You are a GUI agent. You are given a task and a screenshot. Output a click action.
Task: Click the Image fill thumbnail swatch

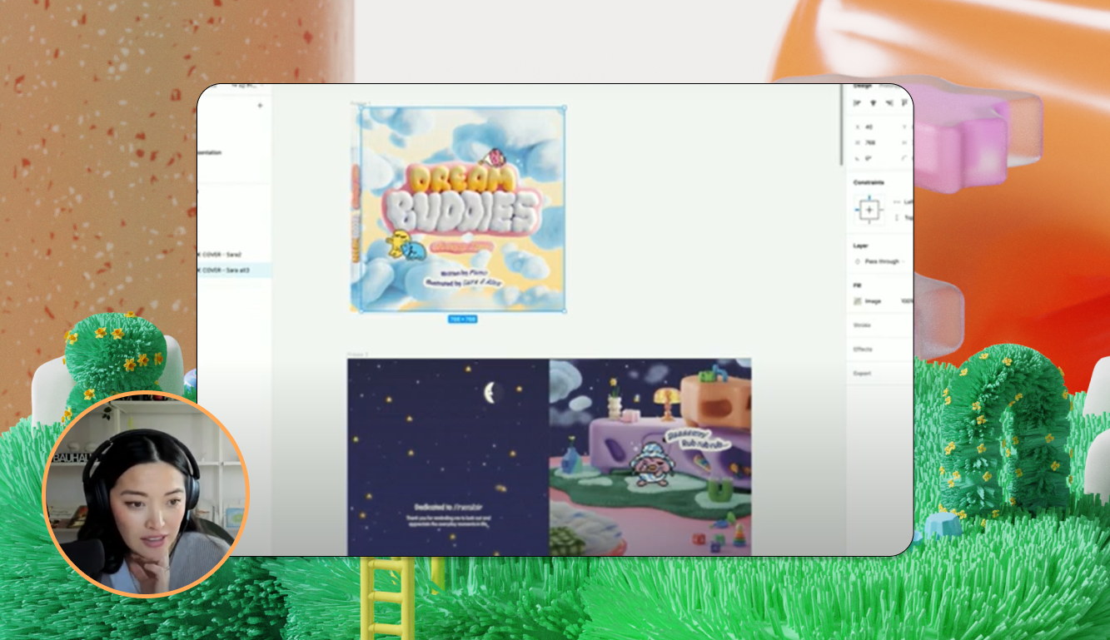pyautogui.click(x=857, y=301)
